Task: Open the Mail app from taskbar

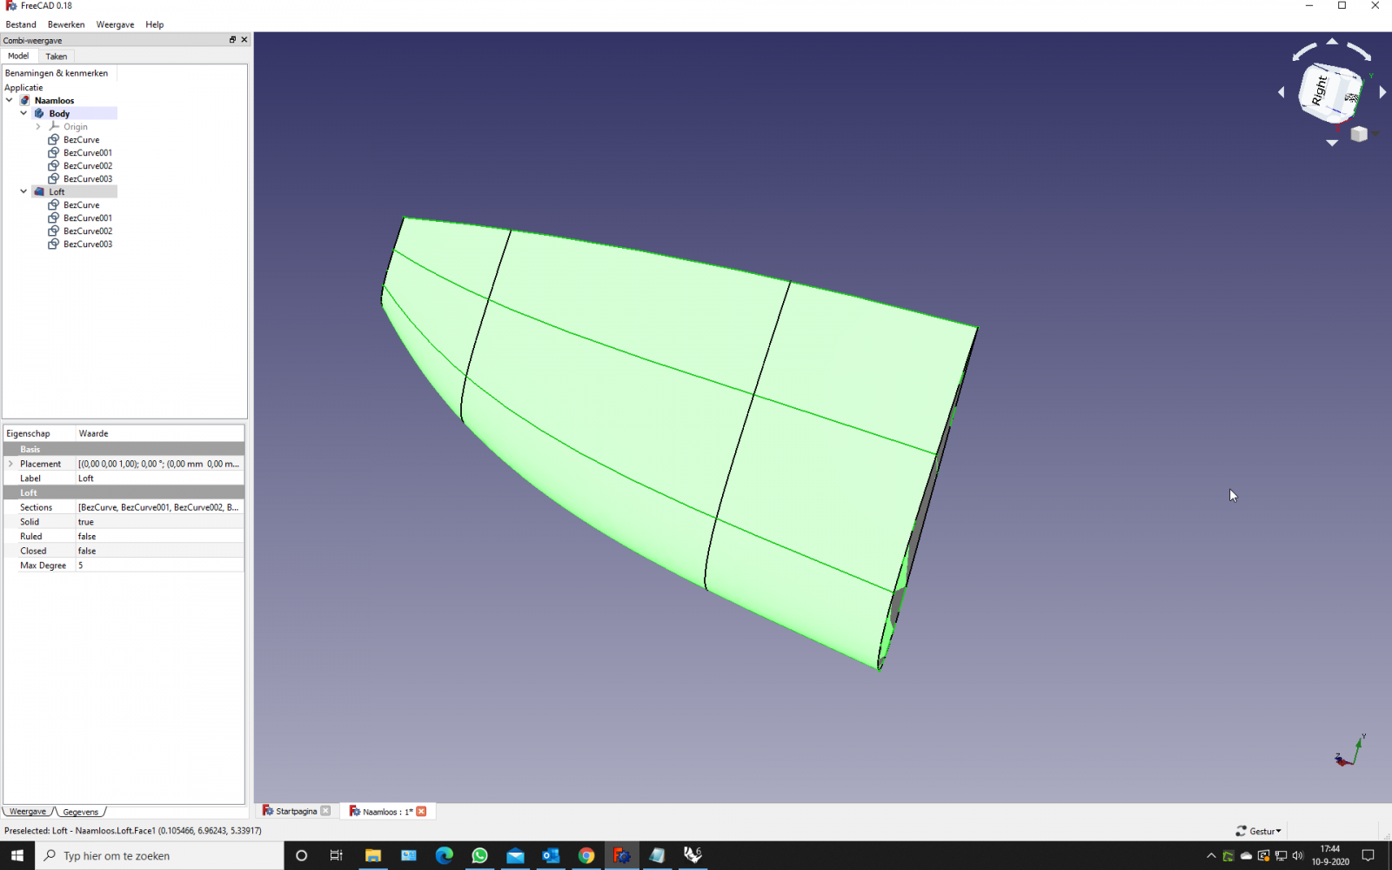Action: [515, 856]
